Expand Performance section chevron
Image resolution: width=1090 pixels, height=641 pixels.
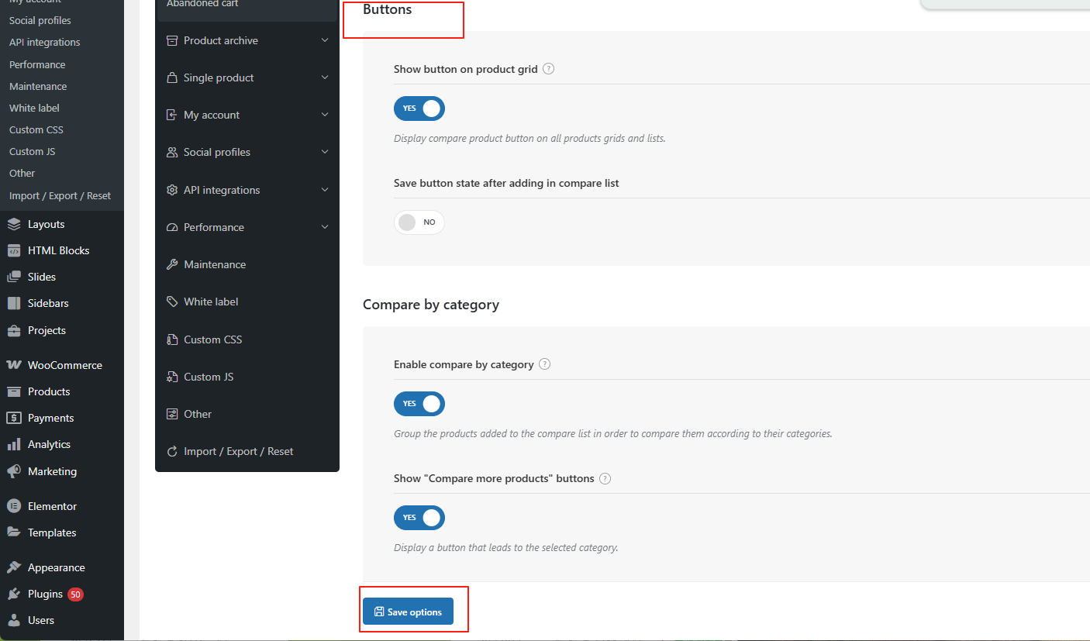pyautogui.click(x=325, y=227)
